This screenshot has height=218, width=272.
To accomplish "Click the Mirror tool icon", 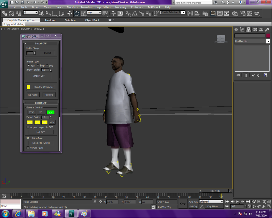I will click(190, 13).
